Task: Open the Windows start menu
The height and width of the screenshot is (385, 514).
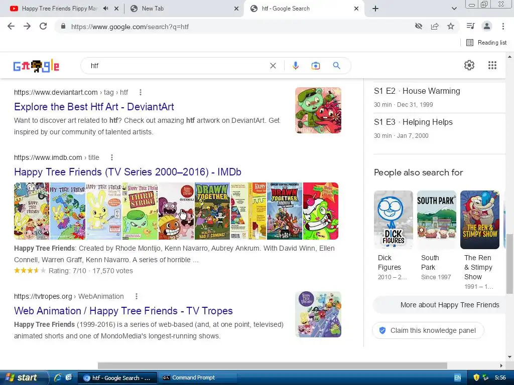Action: 24,377
